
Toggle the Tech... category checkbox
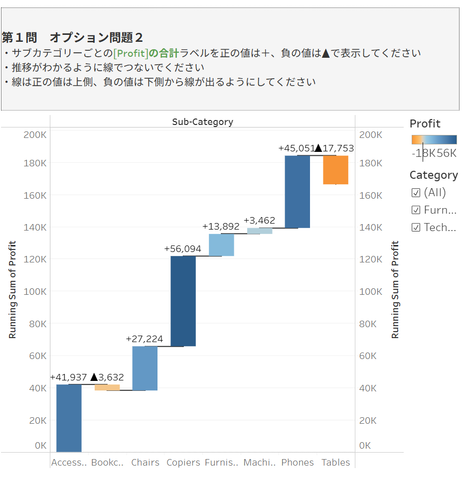416,228
